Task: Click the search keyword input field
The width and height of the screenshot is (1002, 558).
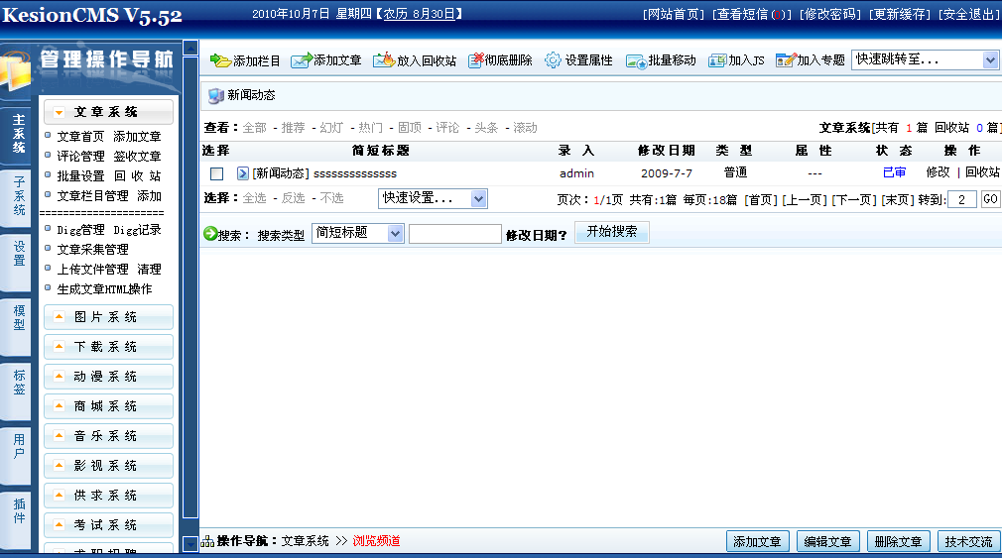Action: [455, 234]
